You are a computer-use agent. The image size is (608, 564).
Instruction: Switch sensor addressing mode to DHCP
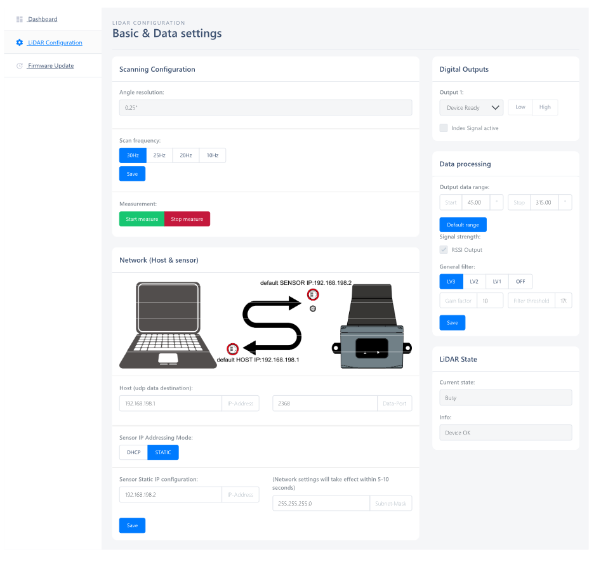[x=133, y=452]
